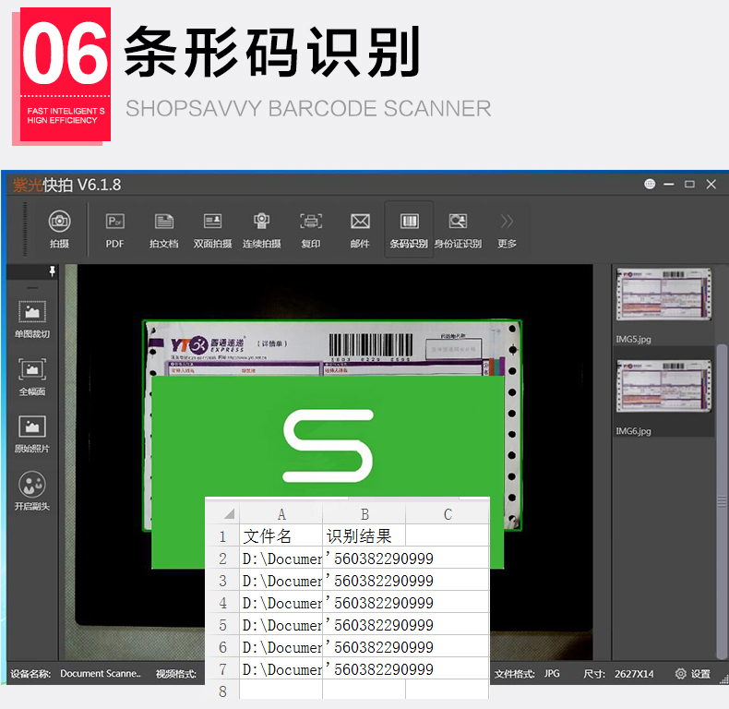Click the 视频格式 video format label

(175, 674)
